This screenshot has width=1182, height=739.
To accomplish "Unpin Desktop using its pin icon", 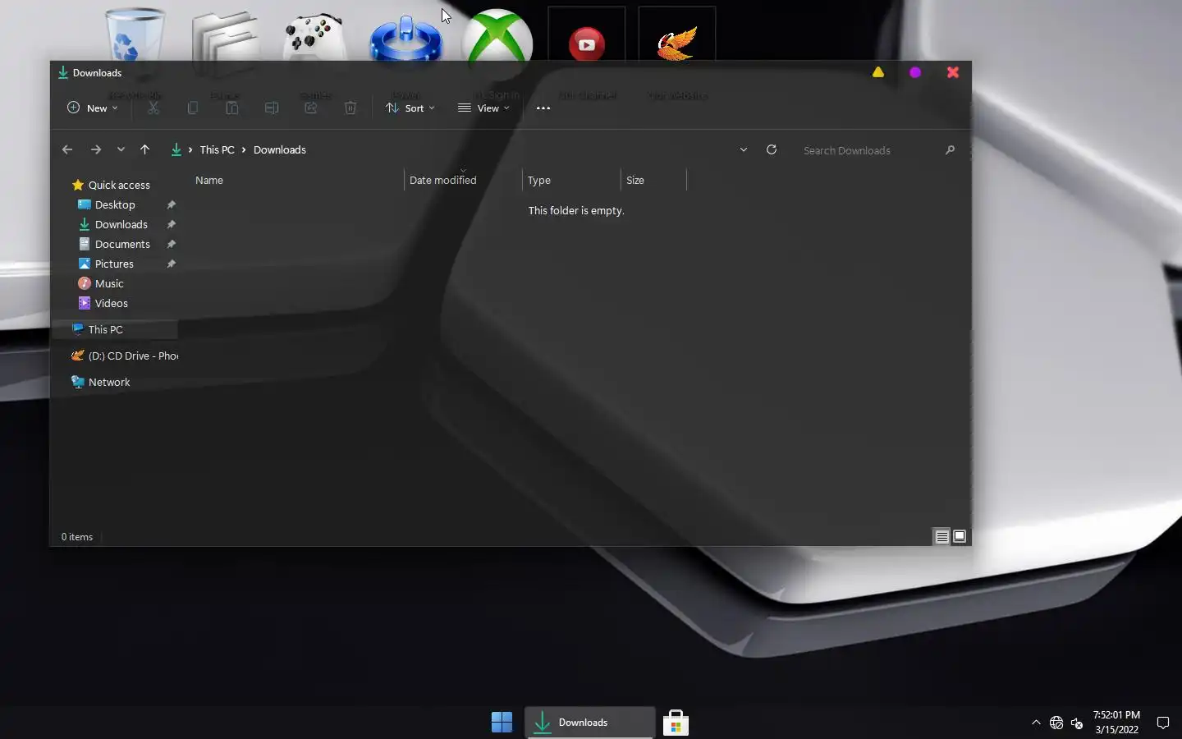I will (171, 204).
